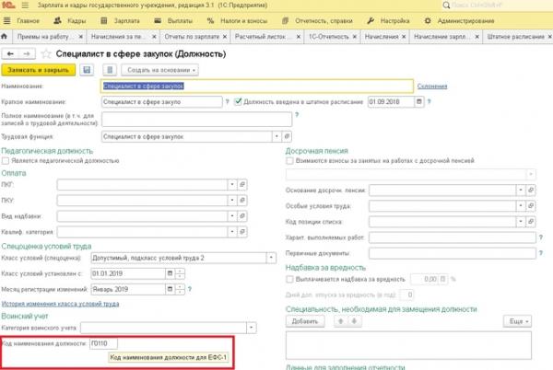Toggle Должность введена в штатное расписание checkbox

click(x=238, y=101)
